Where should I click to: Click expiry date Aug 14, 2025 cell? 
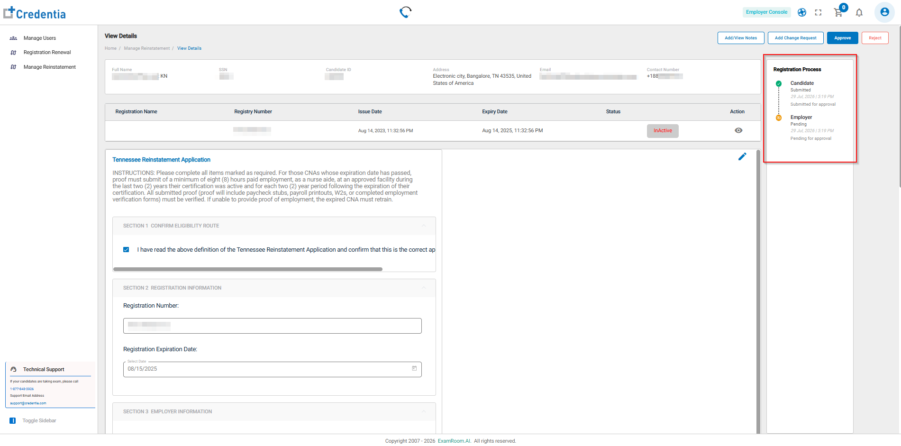[x=512, y=131]
